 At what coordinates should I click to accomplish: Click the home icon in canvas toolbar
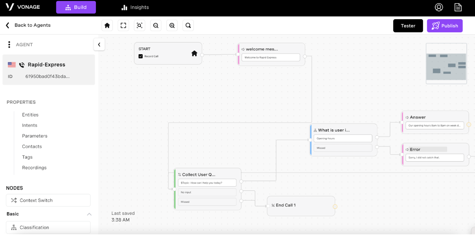pyautogui.click(x=107, y=26)
